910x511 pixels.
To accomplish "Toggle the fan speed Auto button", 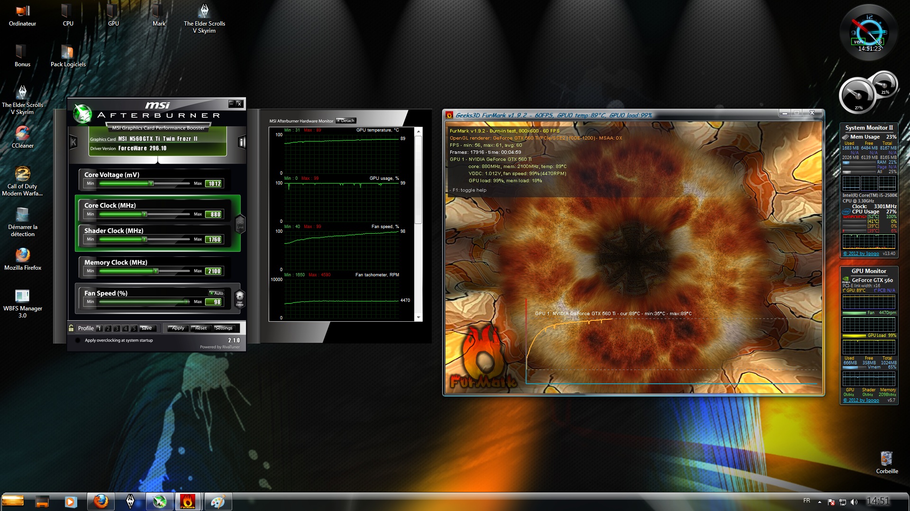I will point(217,293).
